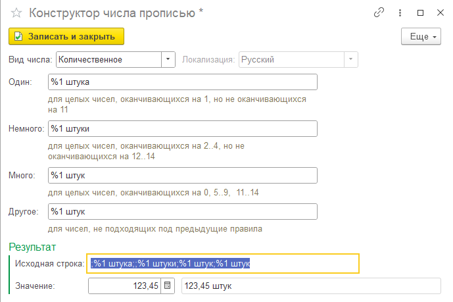Focus the 'Немного' field with '%1 штуки'
This screenshot has width=453, height=302.
pyautogui.click(x=183, y=128)
